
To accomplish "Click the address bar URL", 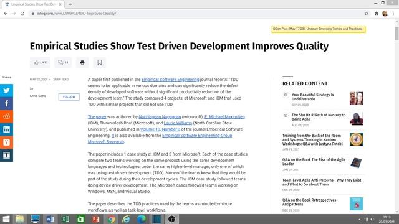I will tap(76, 14).
